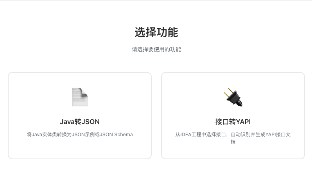Click the wrapped character 档 under the YAPI description
The width and height of the screenshot is (312, 180).
click(233, 142)
